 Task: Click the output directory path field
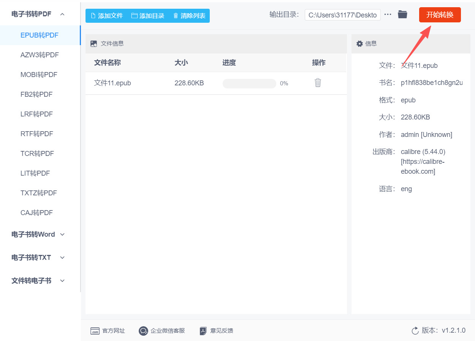click(342, 15)
